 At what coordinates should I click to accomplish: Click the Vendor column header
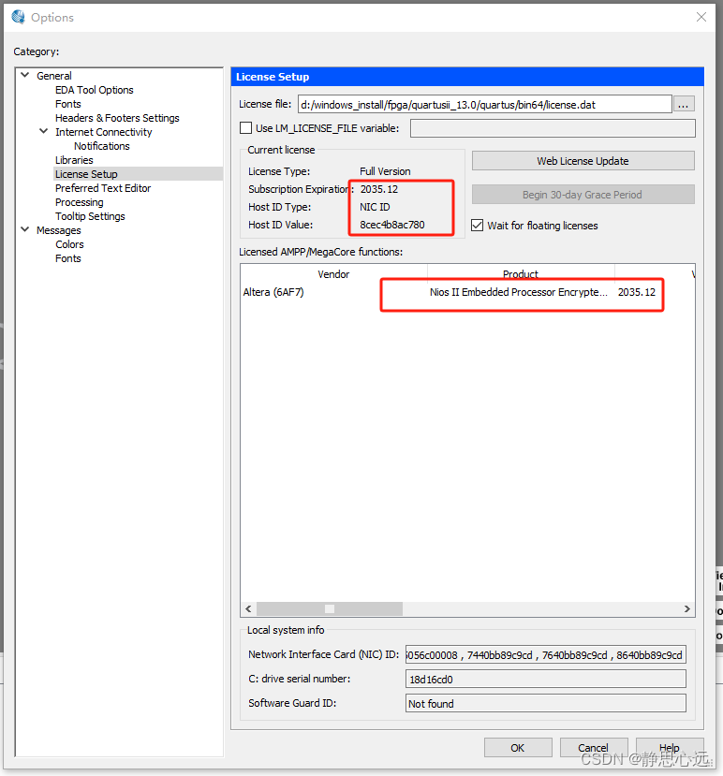click(333, 273)
